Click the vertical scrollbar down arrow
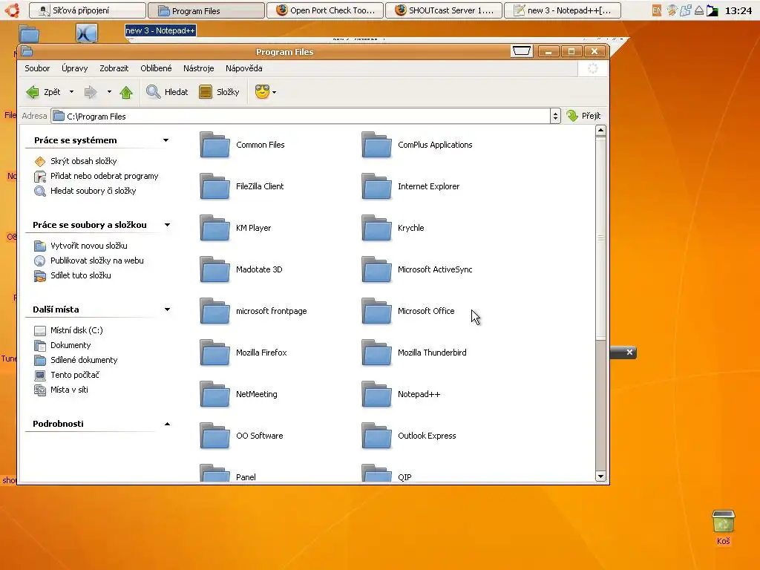Image resolution: width=760 pixels, height=570 pixels. (x=600, y=476)
